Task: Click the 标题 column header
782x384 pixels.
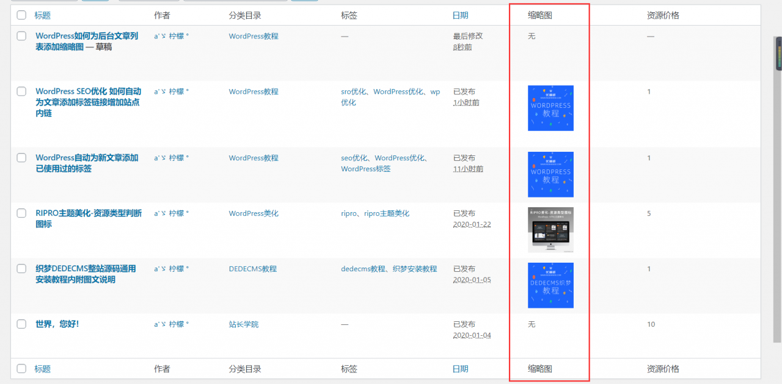Action: click(x=42, y=15)
